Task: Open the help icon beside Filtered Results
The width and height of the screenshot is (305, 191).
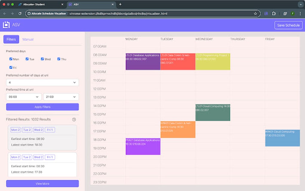Action: point(74,119)
